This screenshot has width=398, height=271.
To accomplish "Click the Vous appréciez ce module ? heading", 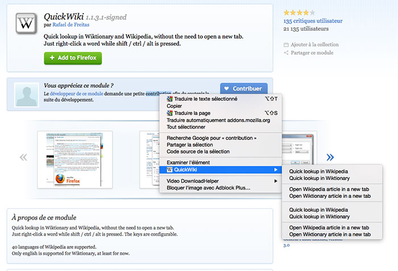I will [x=78, y=85].
